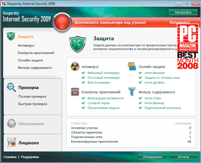Click the Защита от сетевых атак link
Screen dimensions: 201x163
(162, 78)
